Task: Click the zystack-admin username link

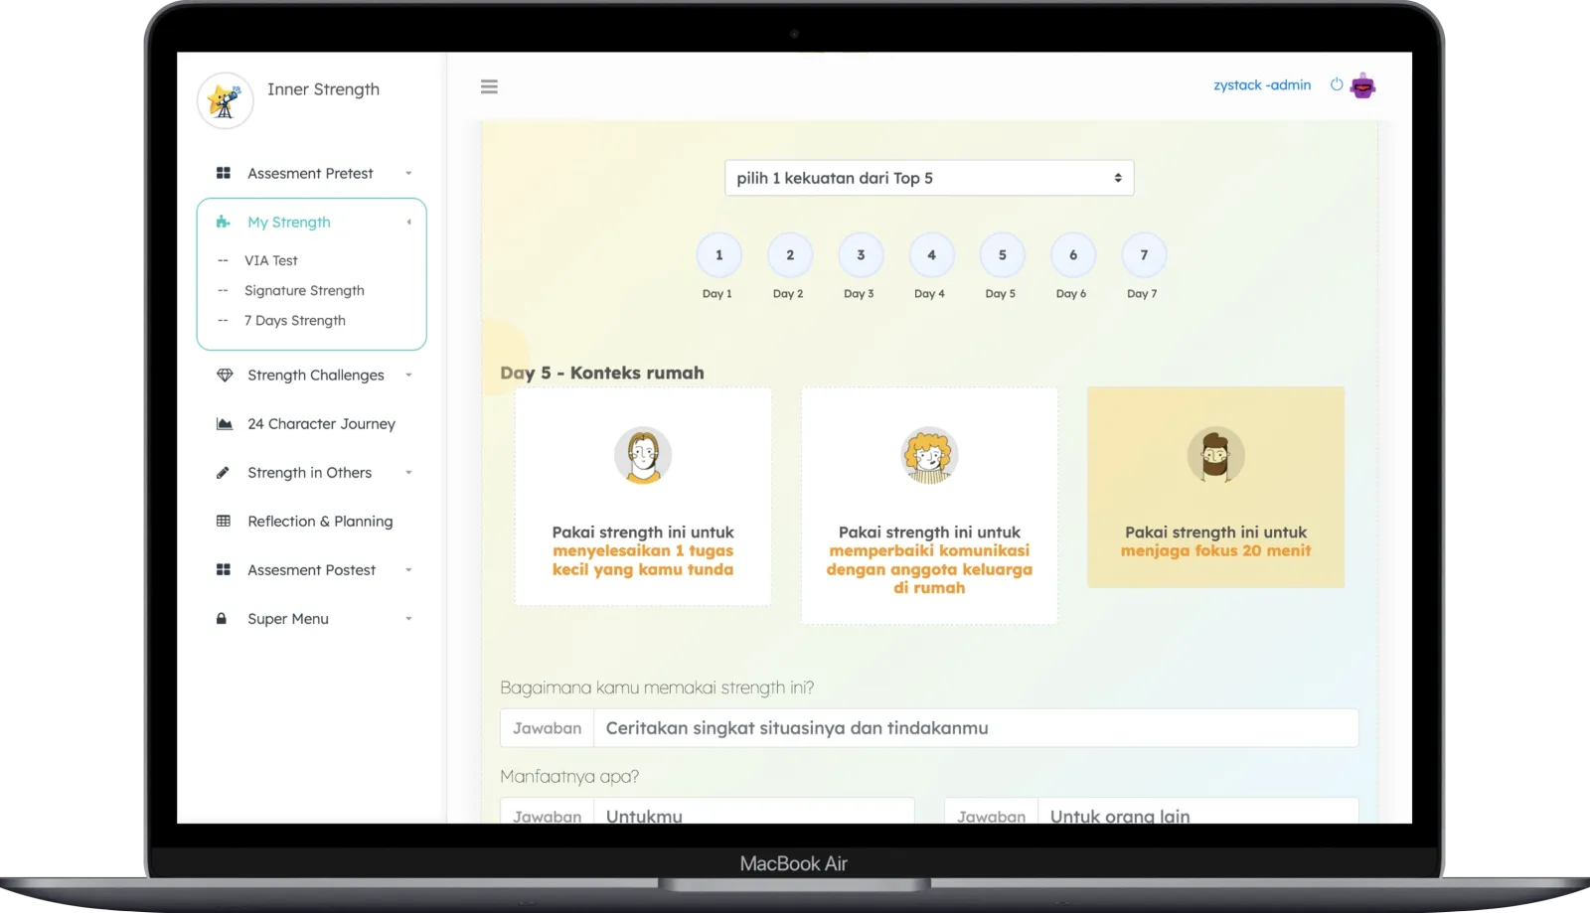Action: pyautogui.click(x=1262, y=85)
